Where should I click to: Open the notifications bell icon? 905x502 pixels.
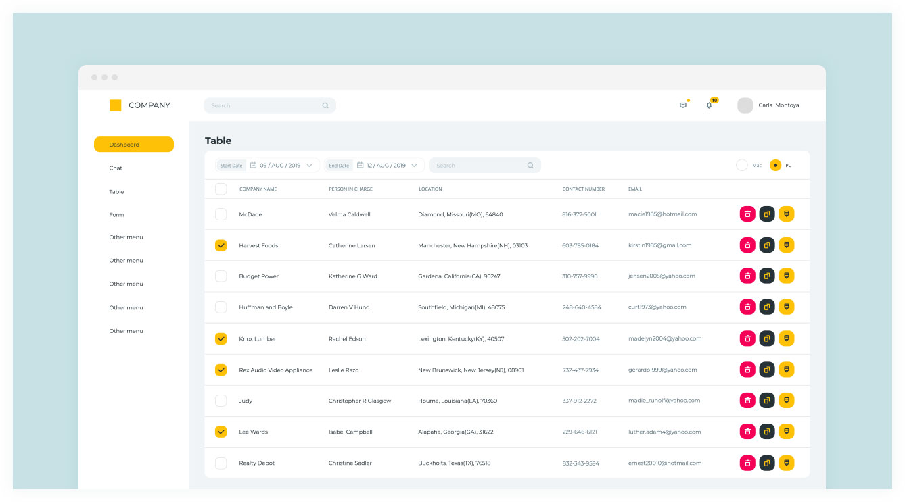[709, 105]
